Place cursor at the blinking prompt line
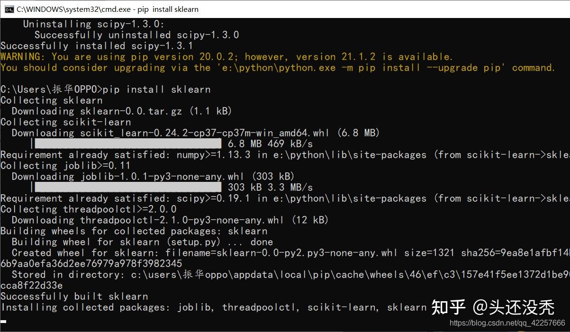This screenshot has width=570, height=332. 3,321
